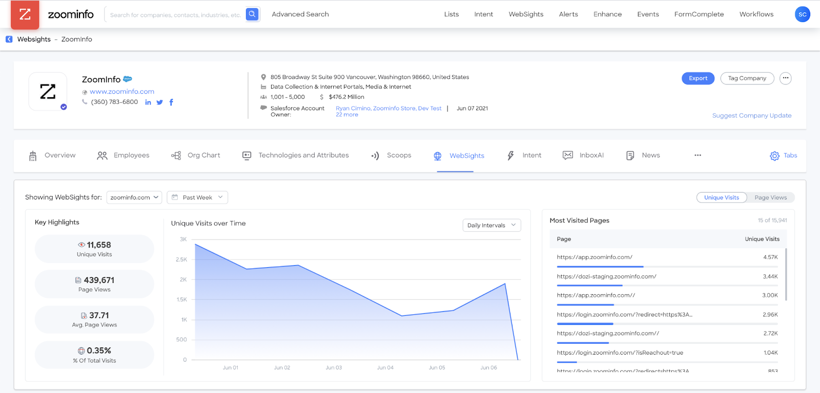Click the company search input field

coord(175,15)
